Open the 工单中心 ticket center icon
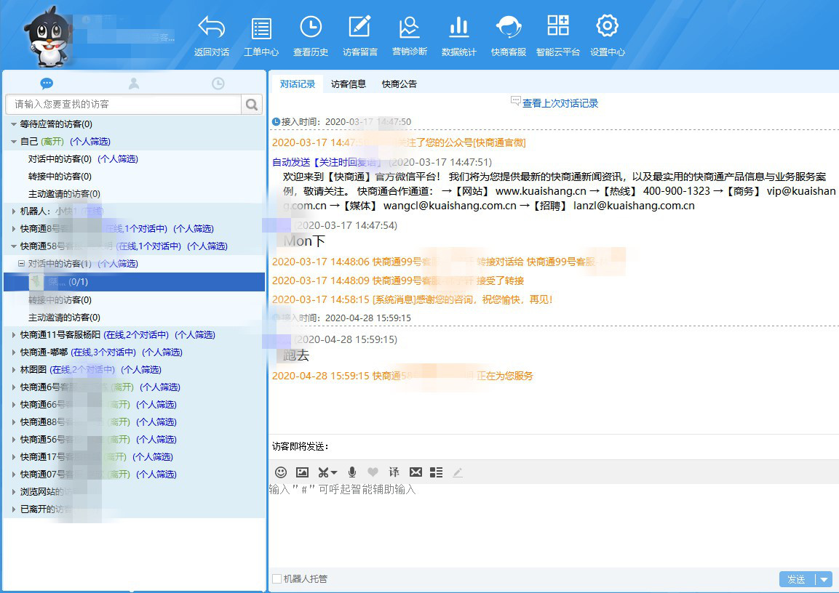839x593 pixels. [261, 29]
